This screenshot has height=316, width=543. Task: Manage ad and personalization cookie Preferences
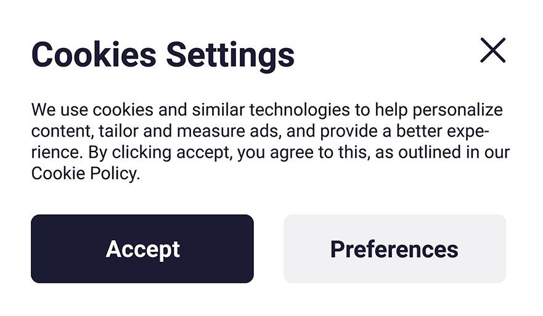coord(394,249)
